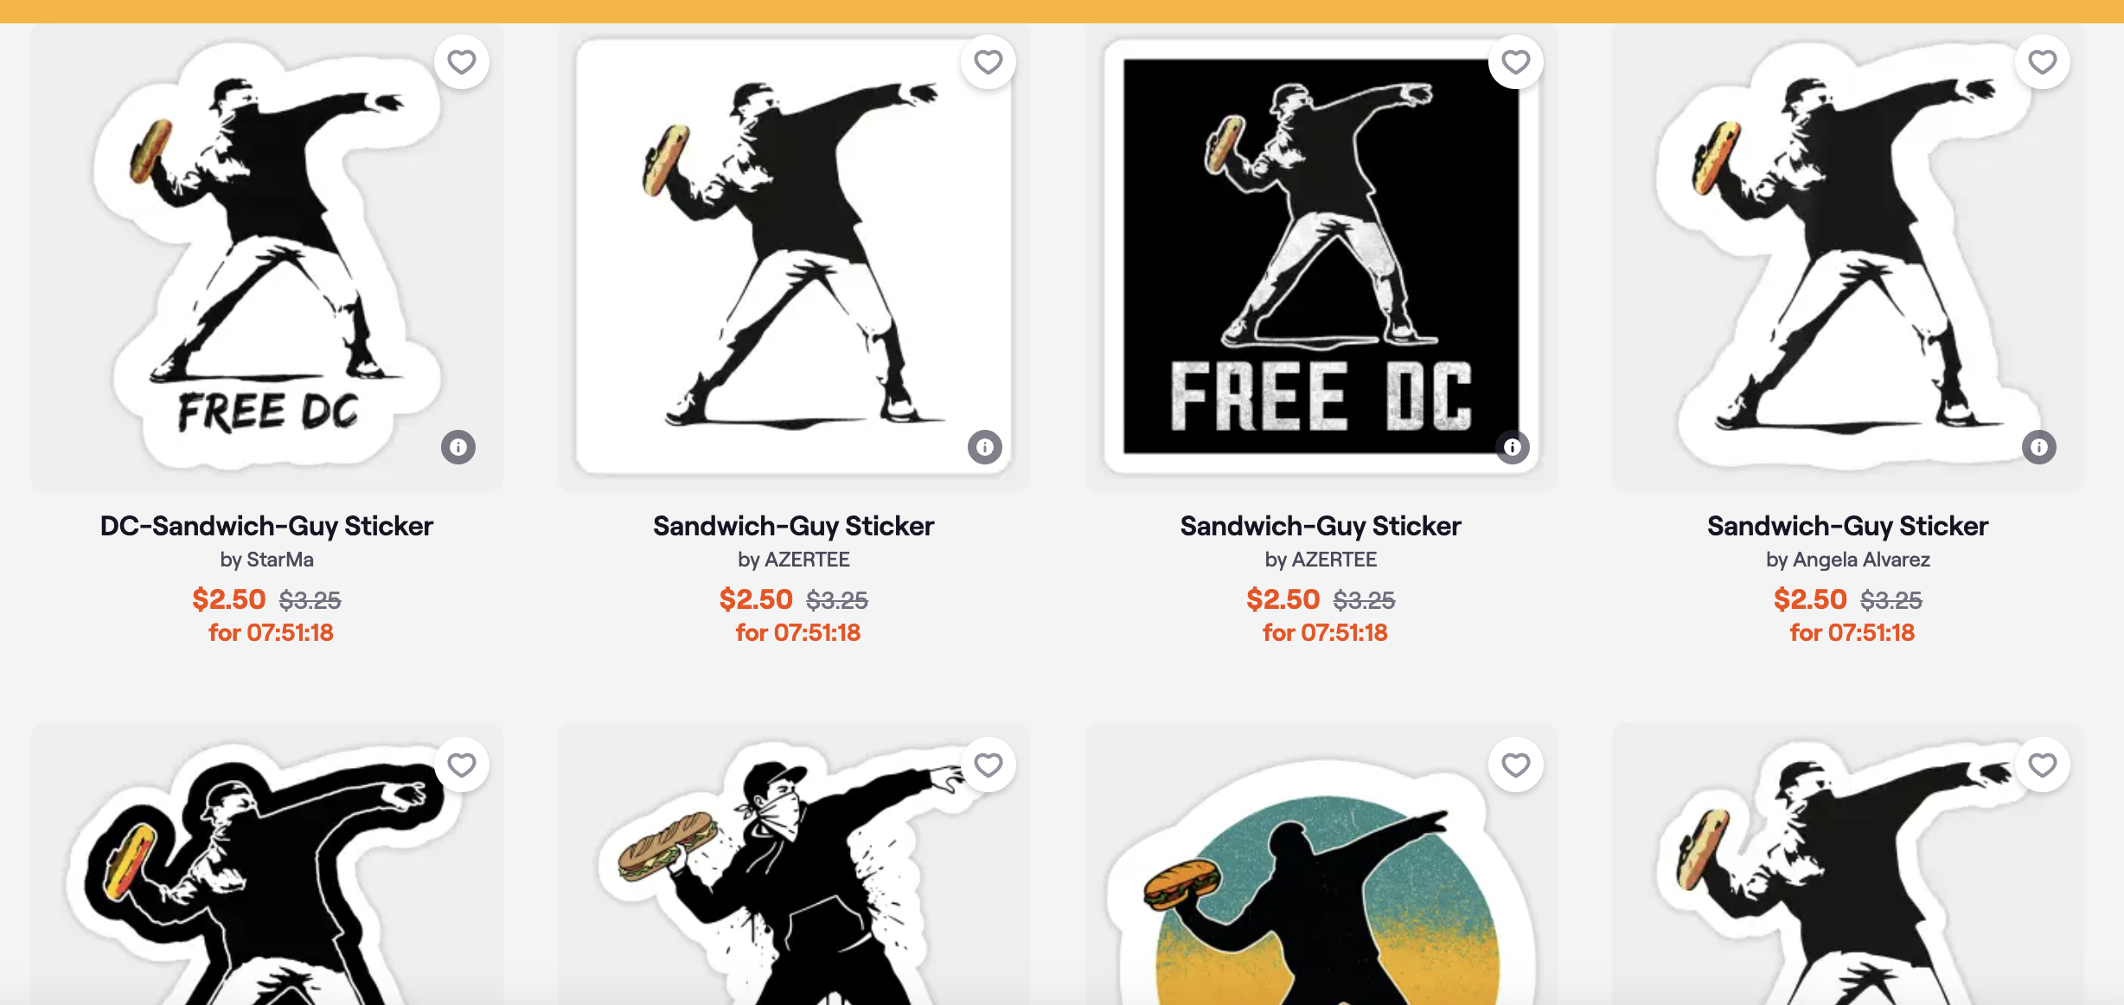Open DC-Sandwich-Guy Sticker title link
The height and width of the screenshot is (1005, 2124).
click(x=266, y=526)
